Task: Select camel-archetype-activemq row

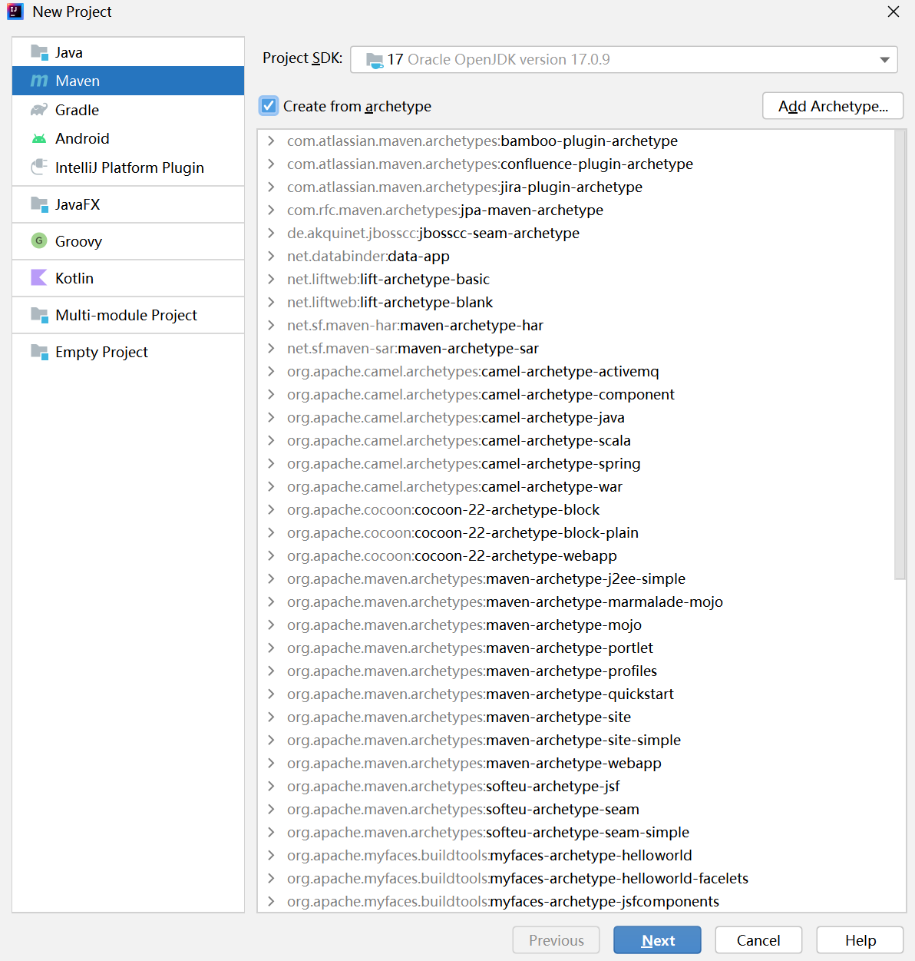Action: pos(576,371)
